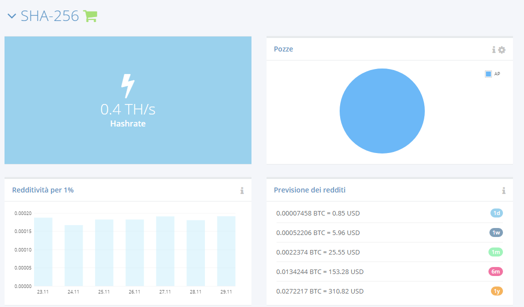Click 0.0022374 BTC = 25.55 USD row
The width and height of the screenshot is (524, 307).
pos(390,252)
